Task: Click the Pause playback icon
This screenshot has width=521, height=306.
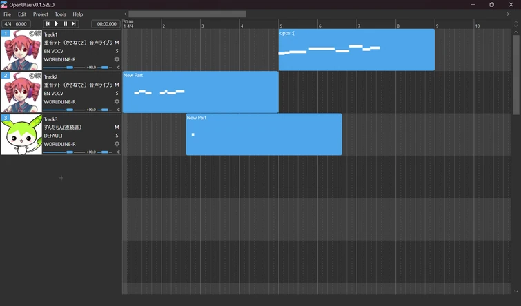Action: (x=66, y=24)
